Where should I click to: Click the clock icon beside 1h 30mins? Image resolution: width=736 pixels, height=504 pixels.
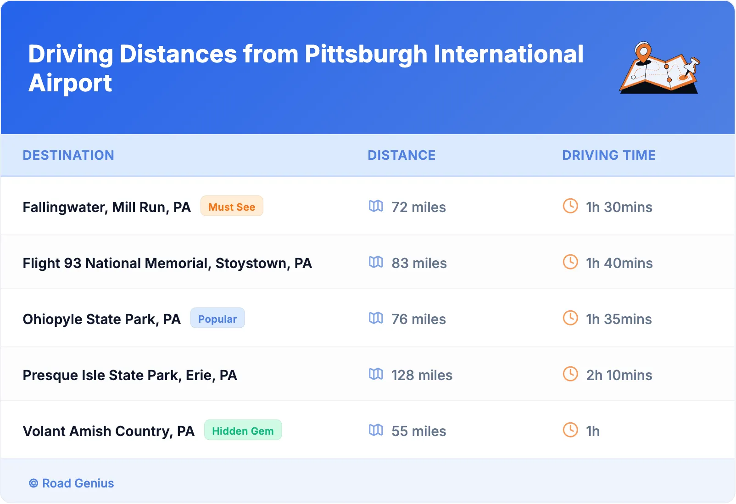click(570, 206)
